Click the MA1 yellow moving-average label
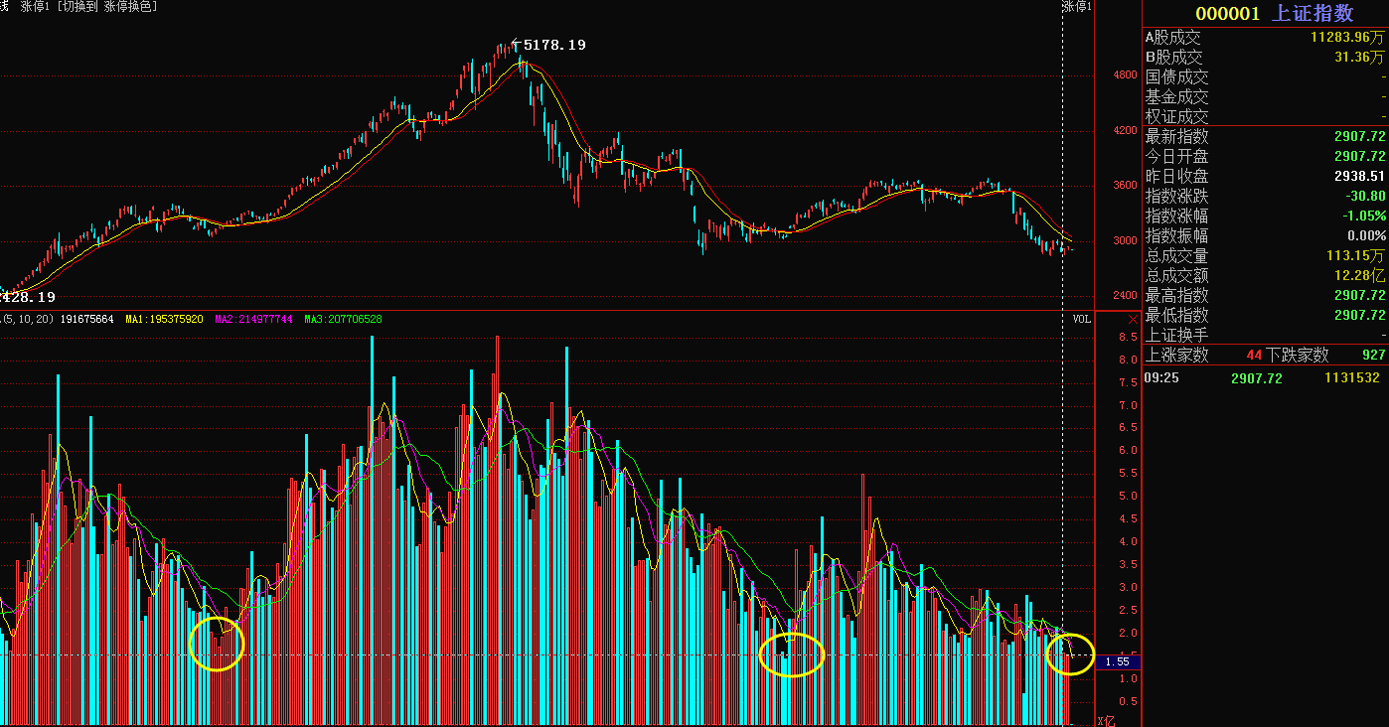 click(164, 319)
